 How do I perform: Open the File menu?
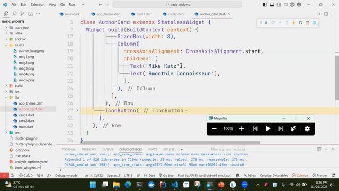14,5
